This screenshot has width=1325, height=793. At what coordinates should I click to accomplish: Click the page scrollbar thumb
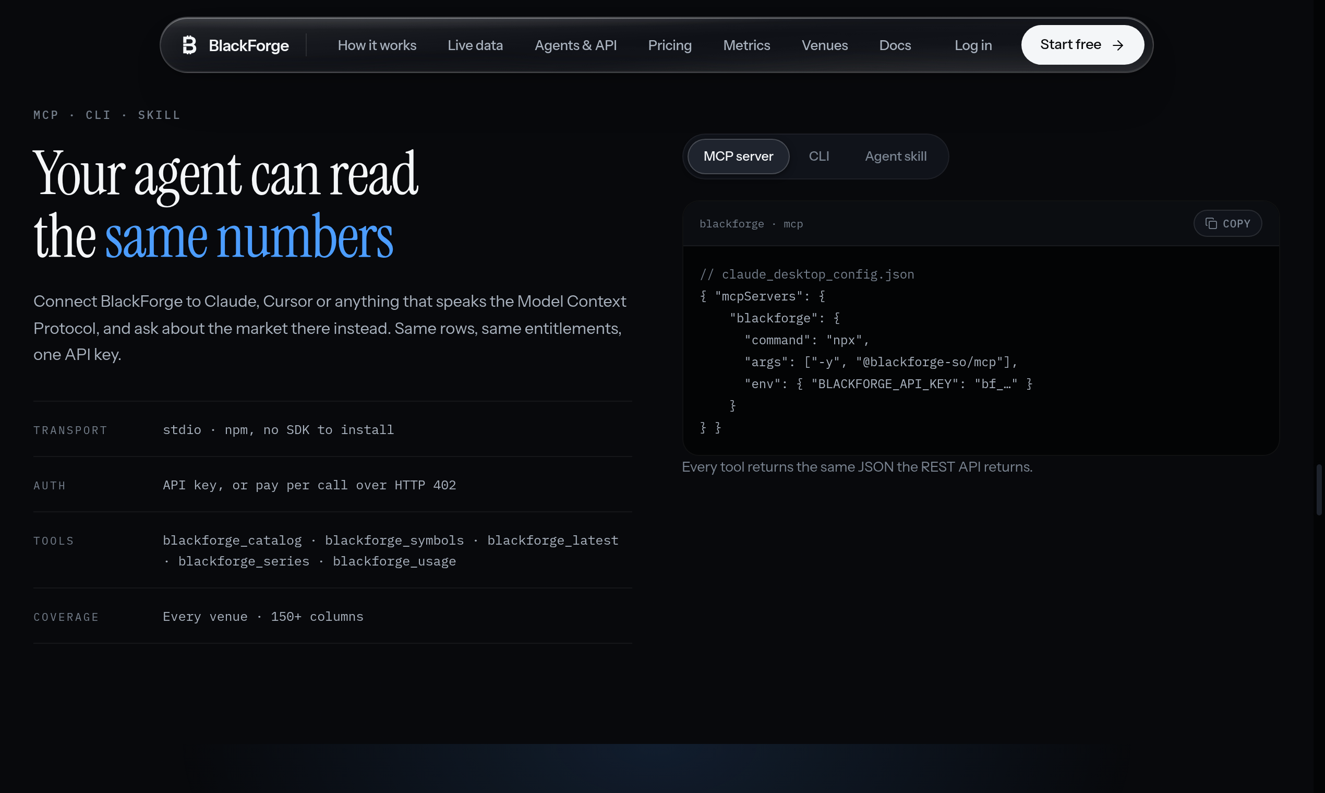click(x=1319, y=490)
